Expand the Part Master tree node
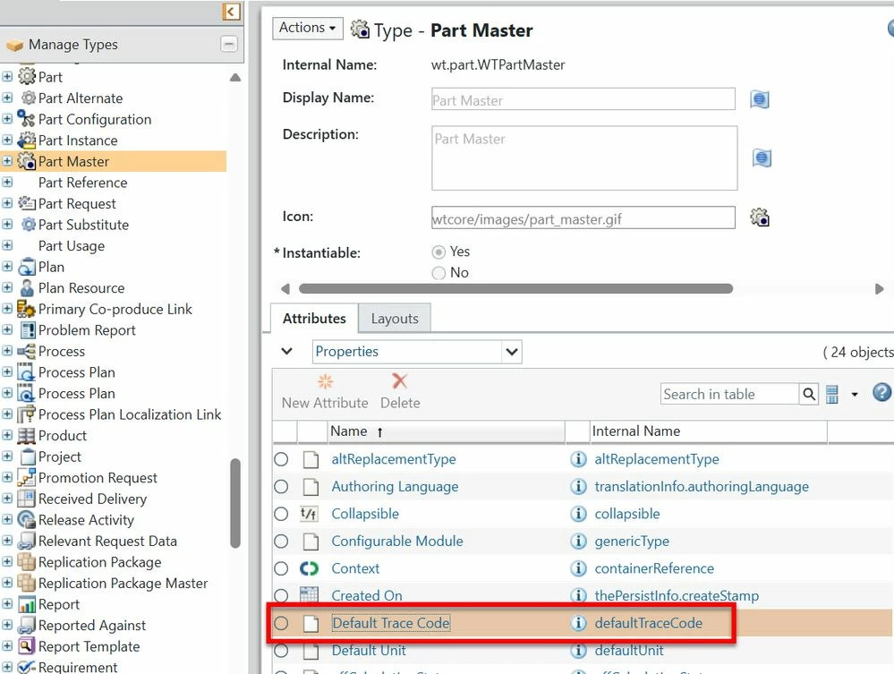 pyautogui.click(x=7, y=161)
